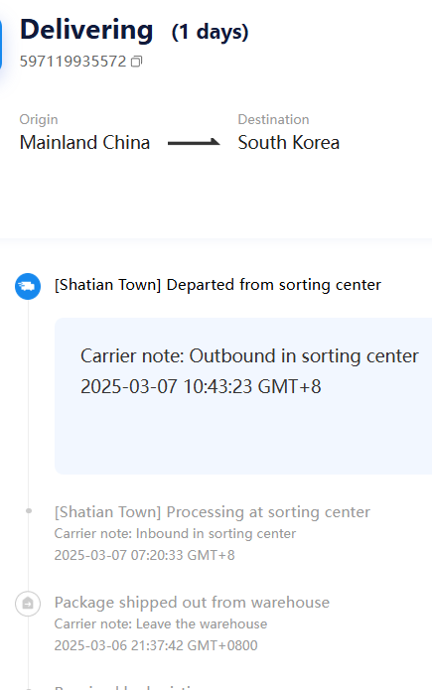Click the (1 days) duration label

click(x=211, y=32)
